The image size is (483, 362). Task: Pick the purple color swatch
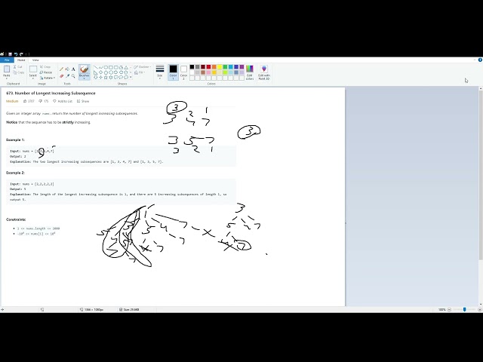click(241, 67)
